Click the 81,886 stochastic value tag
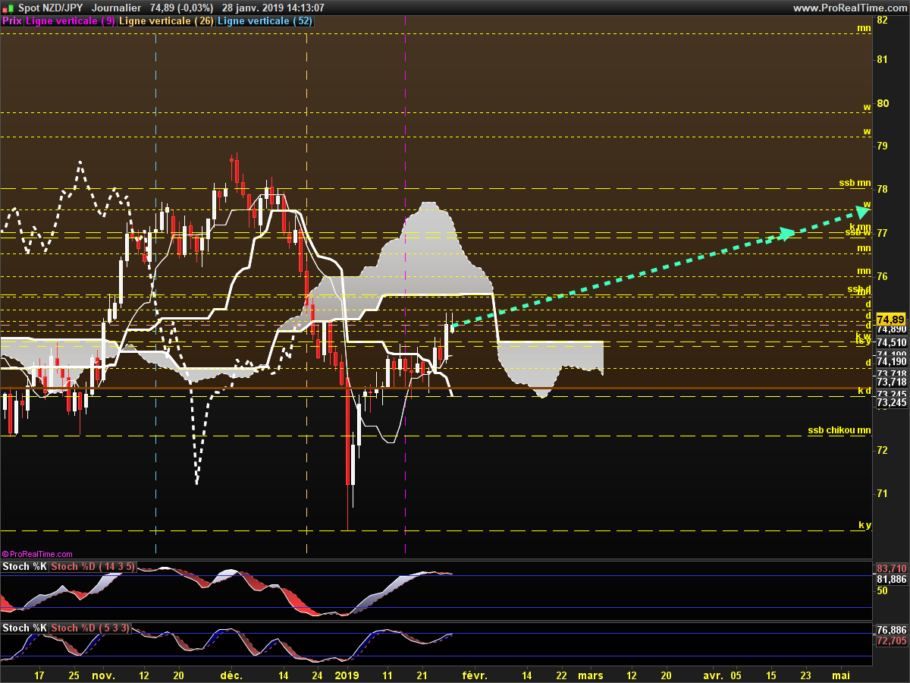The height and width of the screenshot is (683, 910). coord(891,579)
